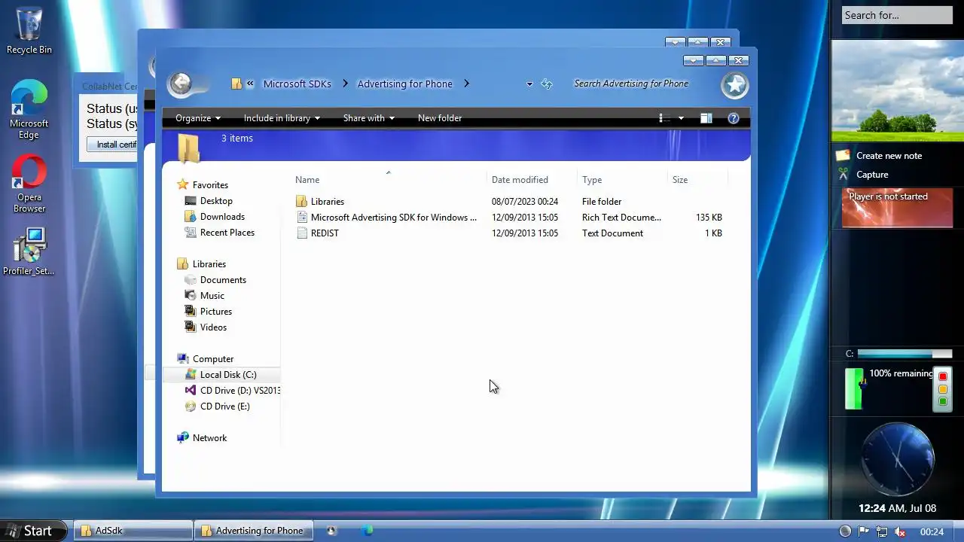
Task: Click Advertising for Phone in the address bar
Action: pos(404,84)
